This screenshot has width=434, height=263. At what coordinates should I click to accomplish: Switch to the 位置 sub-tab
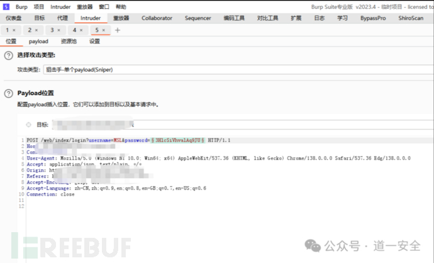click(x=11, y=42)
